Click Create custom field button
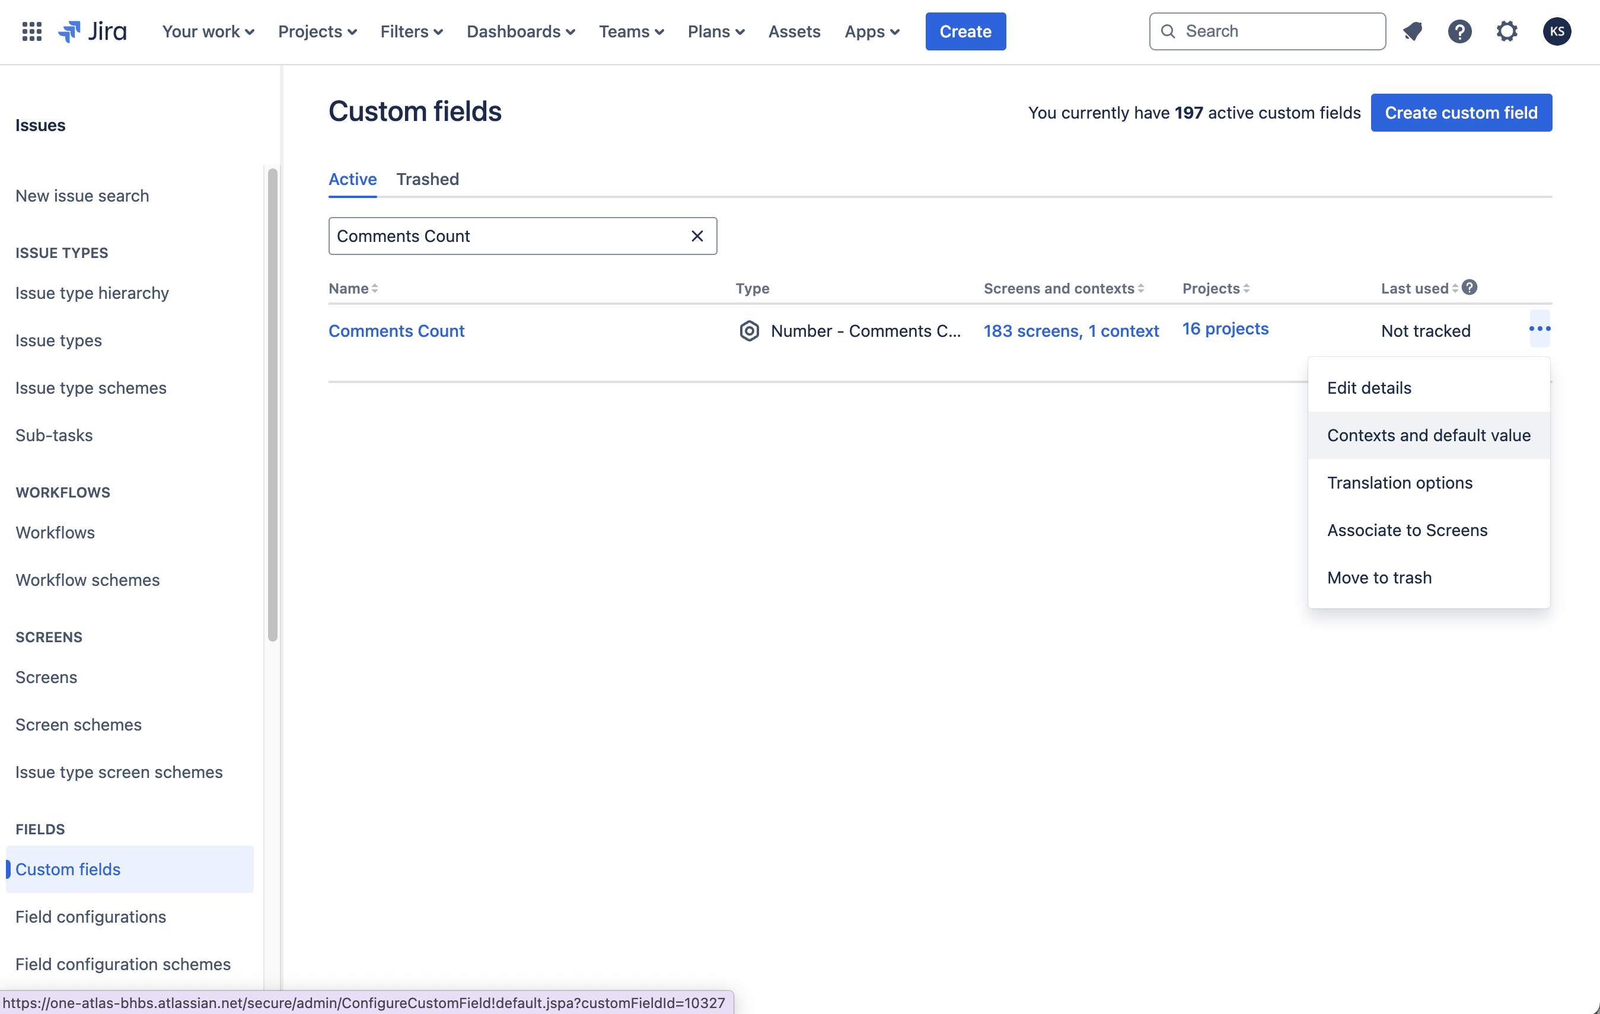The image size is (1600, 1014). (1461, 112)
